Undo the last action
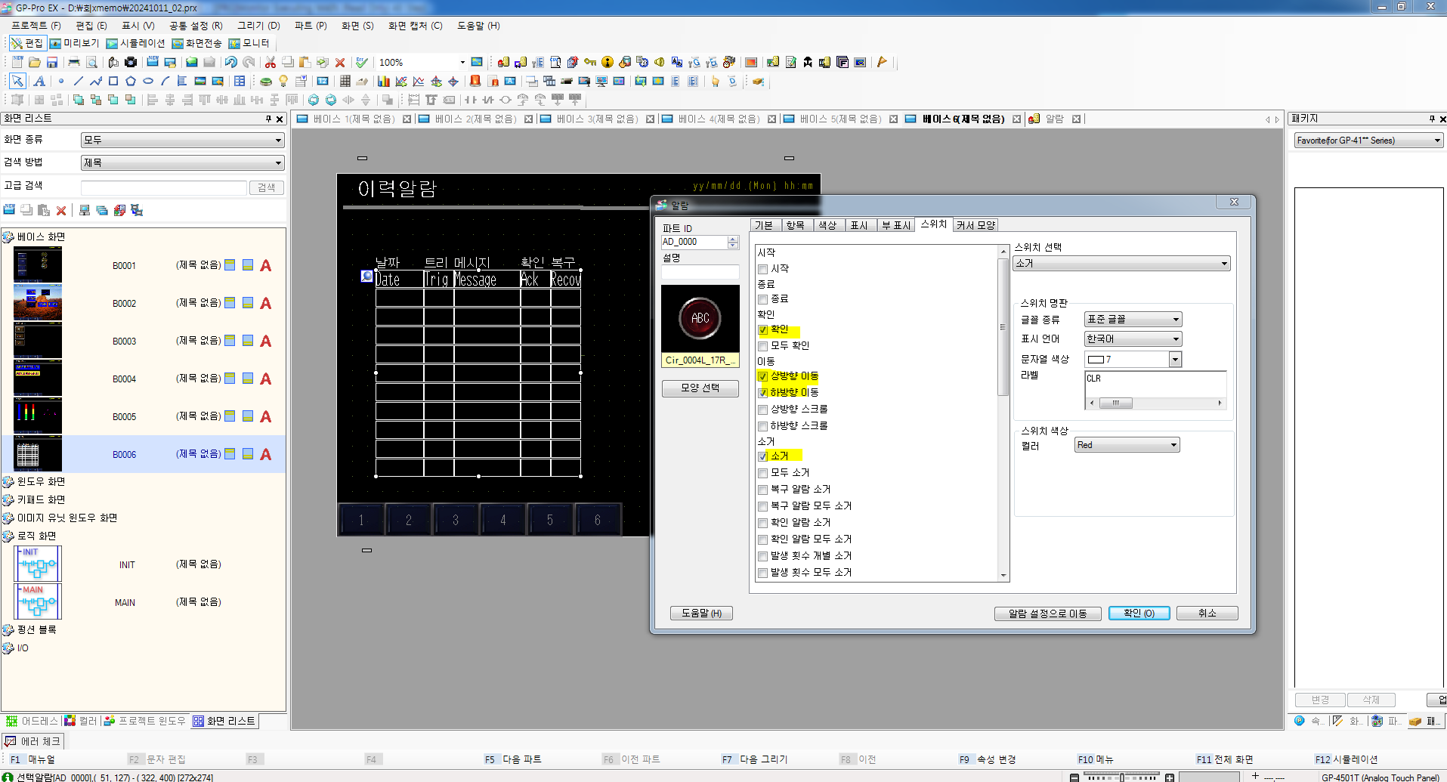The height and width of the screenshot is (782, 1447). point(231,62)
